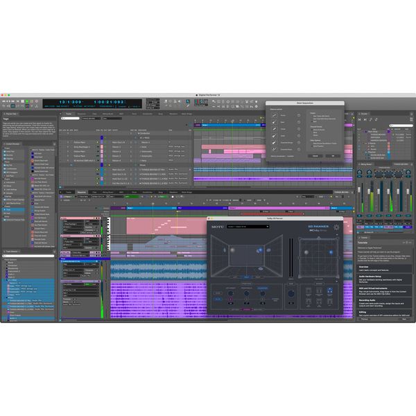Click the search field in the Tracks window
Image resolution: width=416 pixels, height=416 pixels.
[70, 119]
